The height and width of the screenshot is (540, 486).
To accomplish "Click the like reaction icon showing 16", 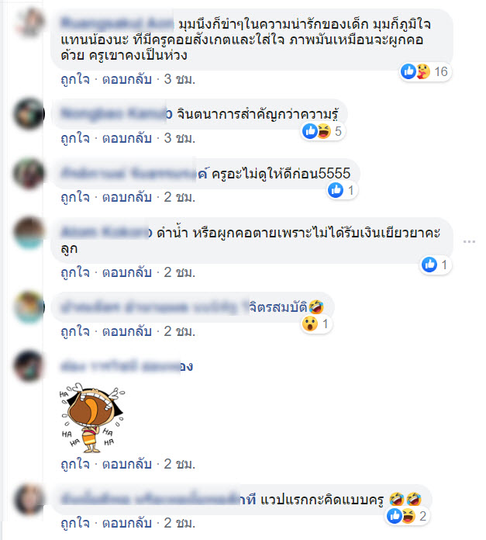I will tap(408, 71).
